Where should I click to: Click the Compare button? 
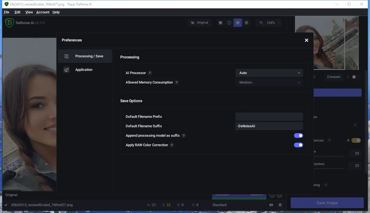[334, 77]
